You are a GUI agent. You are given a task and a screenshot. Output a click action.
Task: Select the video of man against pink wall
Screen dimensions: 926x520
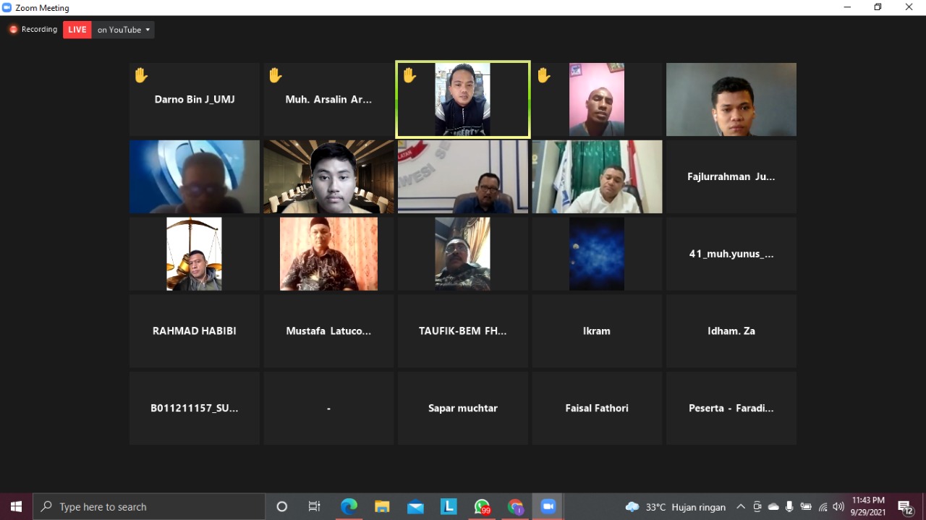click(597, 99)
